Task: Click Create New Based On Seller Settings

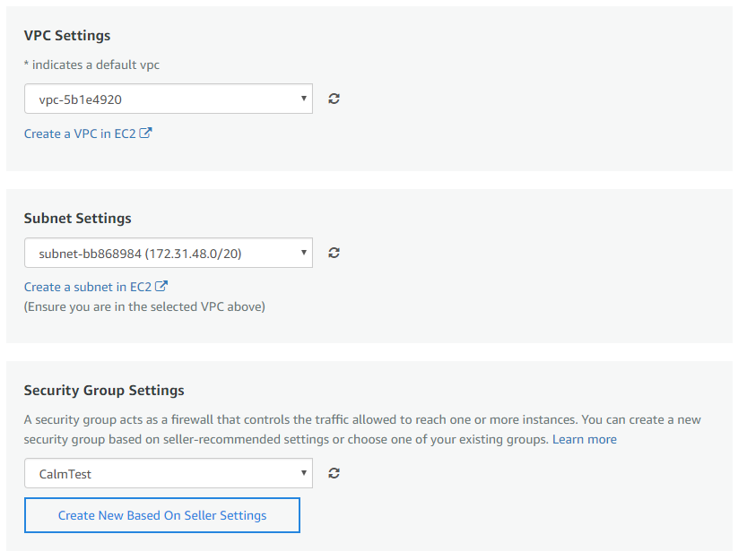Action: [x=162, y=515]
